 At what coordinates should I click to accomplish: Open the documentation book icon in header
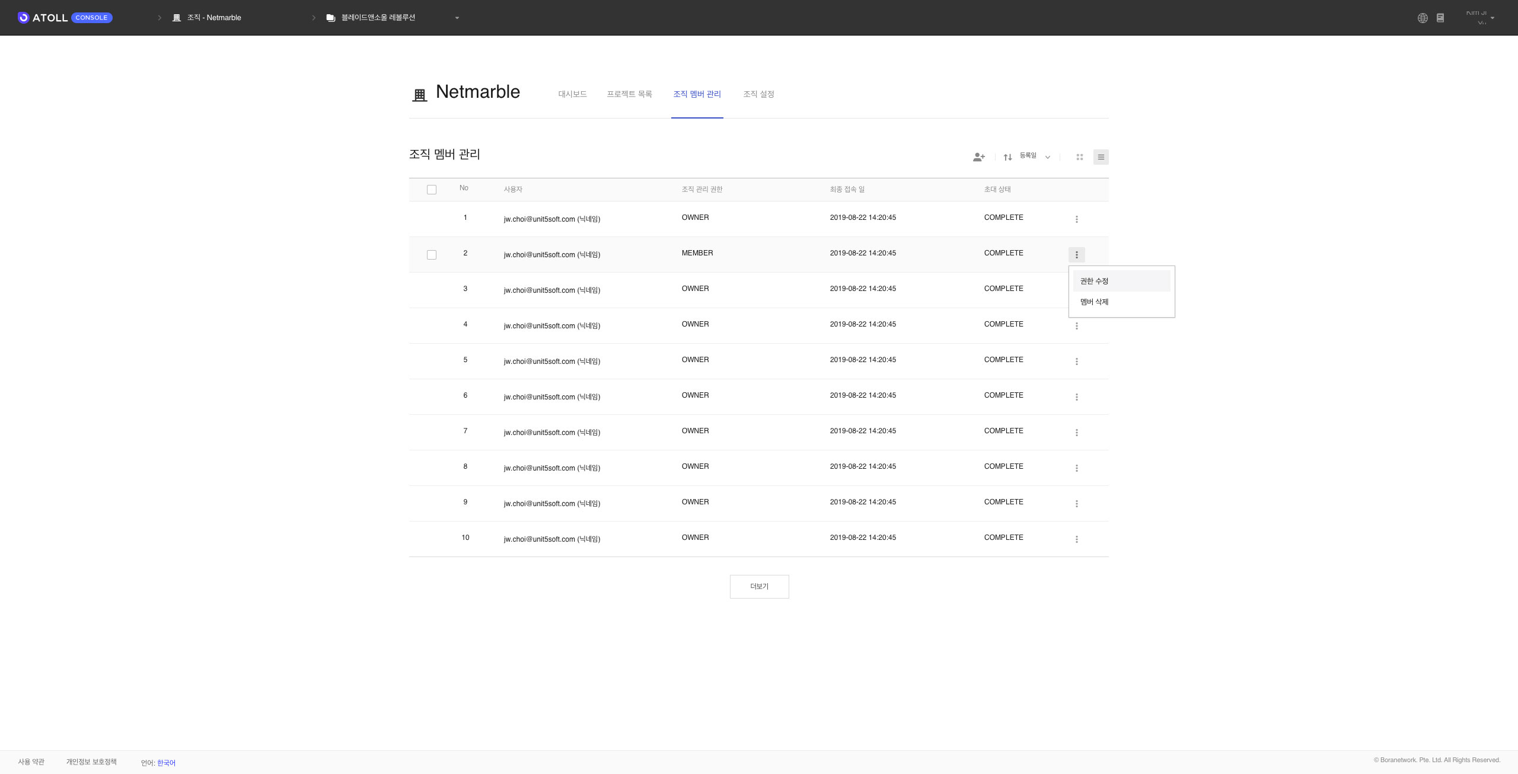coord(1440,18)
